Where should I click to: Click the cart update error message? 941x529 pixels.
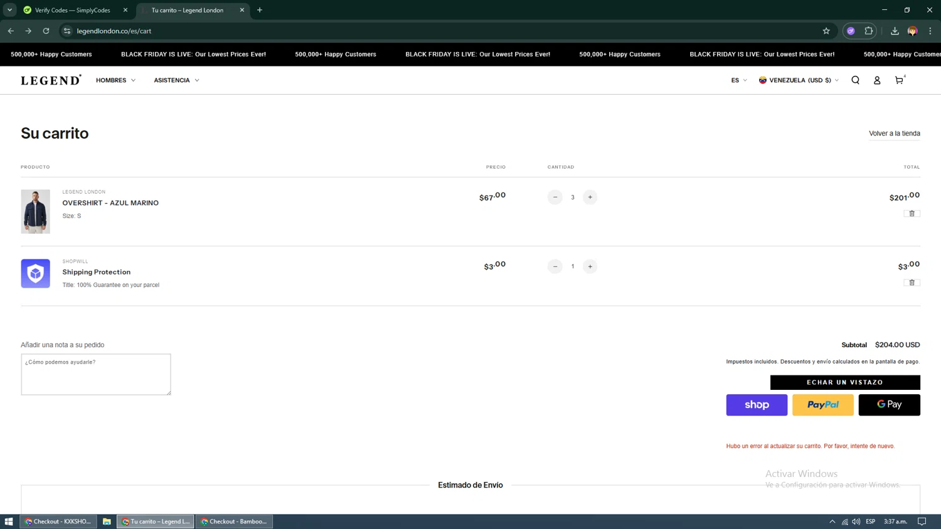811,446
